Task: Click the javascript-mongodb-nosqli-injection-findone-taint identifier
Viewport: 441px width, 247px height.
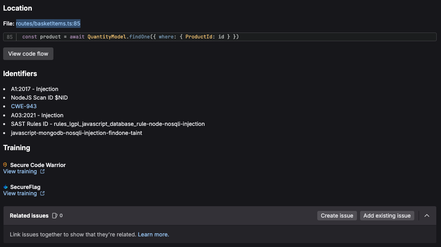Action: coord(76,133)
